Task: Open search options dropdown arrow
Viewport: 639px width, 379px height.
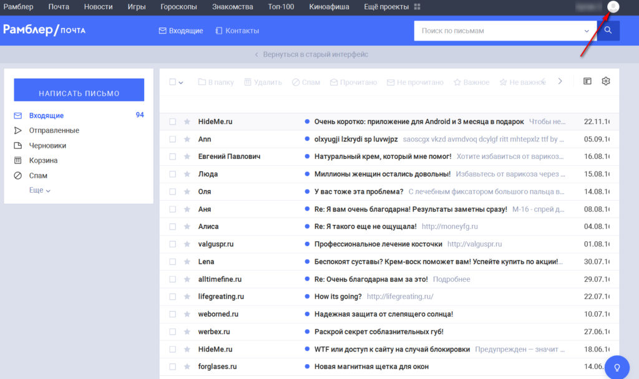Action: [587, 31]
